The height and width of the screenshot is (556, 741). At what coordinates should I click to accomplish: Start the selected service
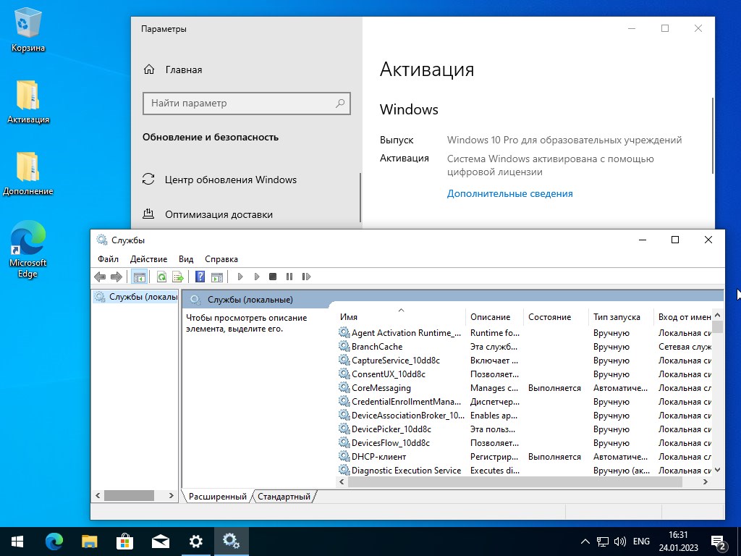[240, 276]
